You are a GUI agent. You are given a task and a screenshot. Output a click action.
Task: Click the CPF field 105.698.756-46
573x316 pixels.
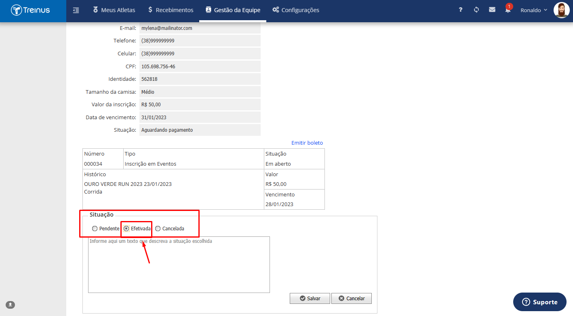pyautogui.click(x=200, y=66)
